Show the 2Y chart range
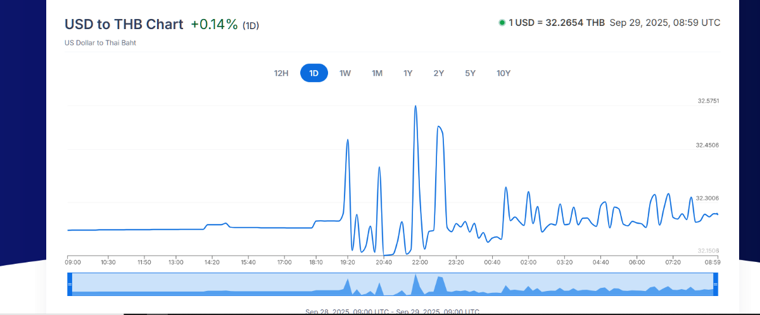Viewport: 760px width, 315px height. coord(439,73)
